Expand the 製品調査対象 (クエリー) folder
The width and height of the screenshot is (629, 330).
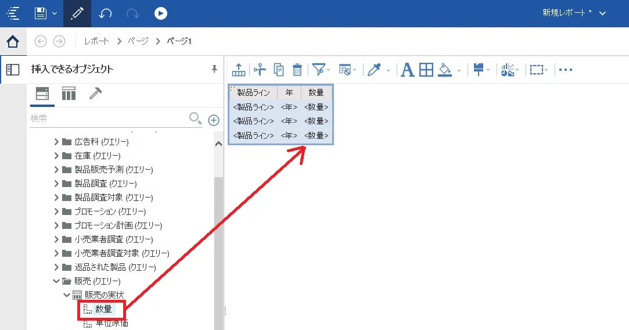(56, 198)
